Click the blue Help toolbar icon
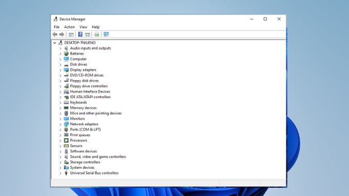 click(x=81, y=34)
